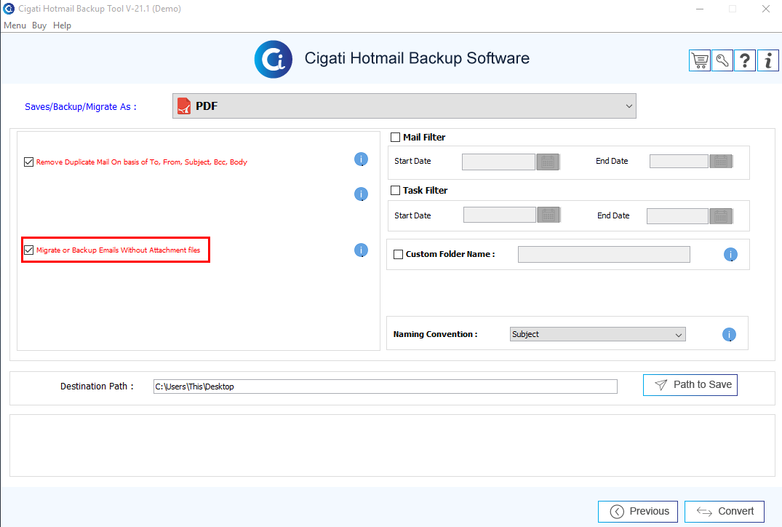Click the Saves/Backup/Migrate As label
782x527 pixels.
tap(80, 107)
